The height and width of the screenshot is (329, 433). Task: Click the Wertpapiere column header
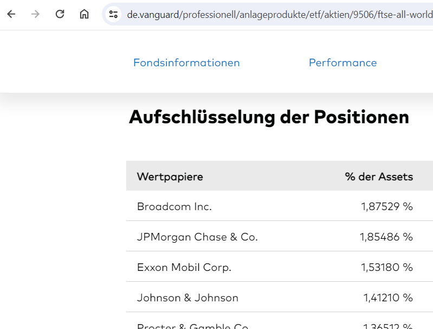pyautogui.click(x=170, y=176)
